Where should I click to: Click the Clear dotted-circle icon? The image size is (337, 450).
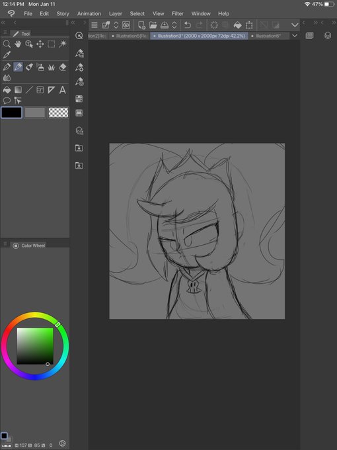point(214,25)
